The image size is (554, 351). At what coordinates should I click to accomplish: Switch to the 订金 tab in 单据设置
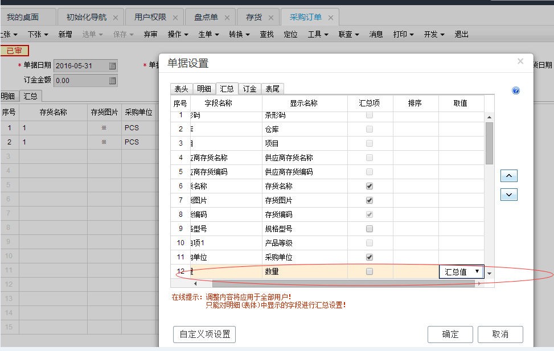tap(250, 89)
